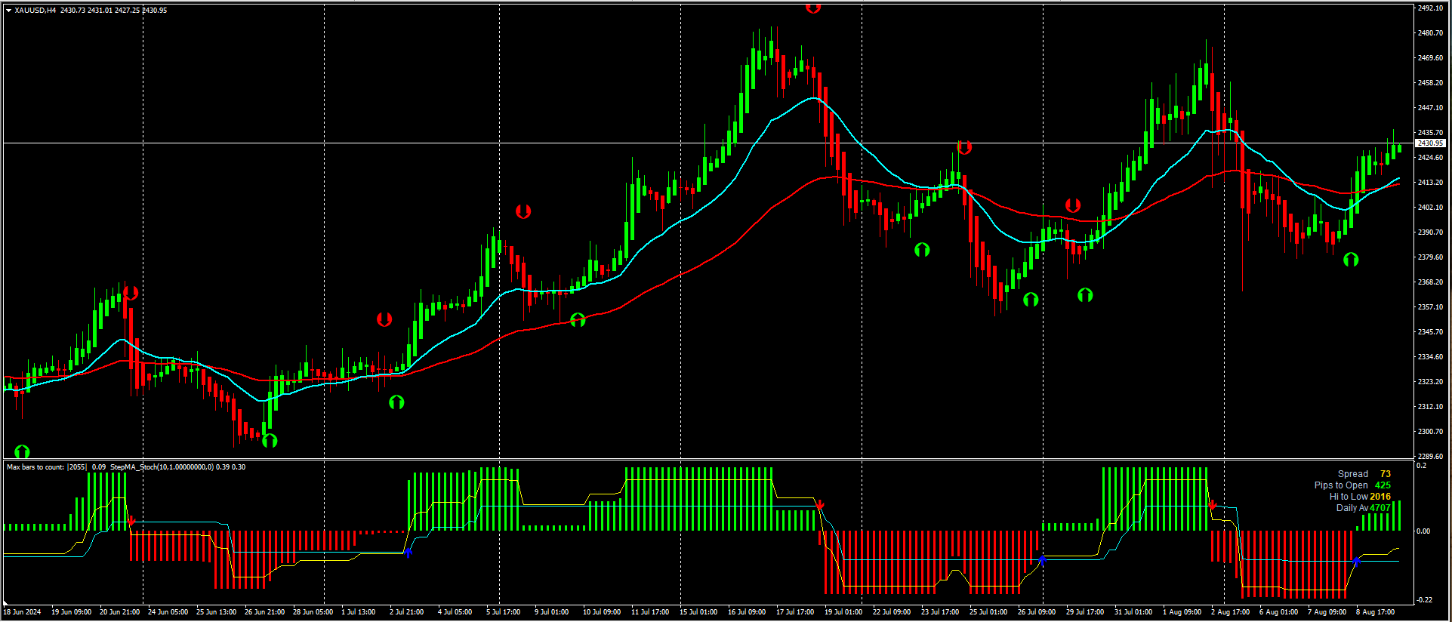Select the green buy arrow near 26 Jul 09:00 in the price chart
Viewport: 1452px width, 622px height.
click(1031, 300)
